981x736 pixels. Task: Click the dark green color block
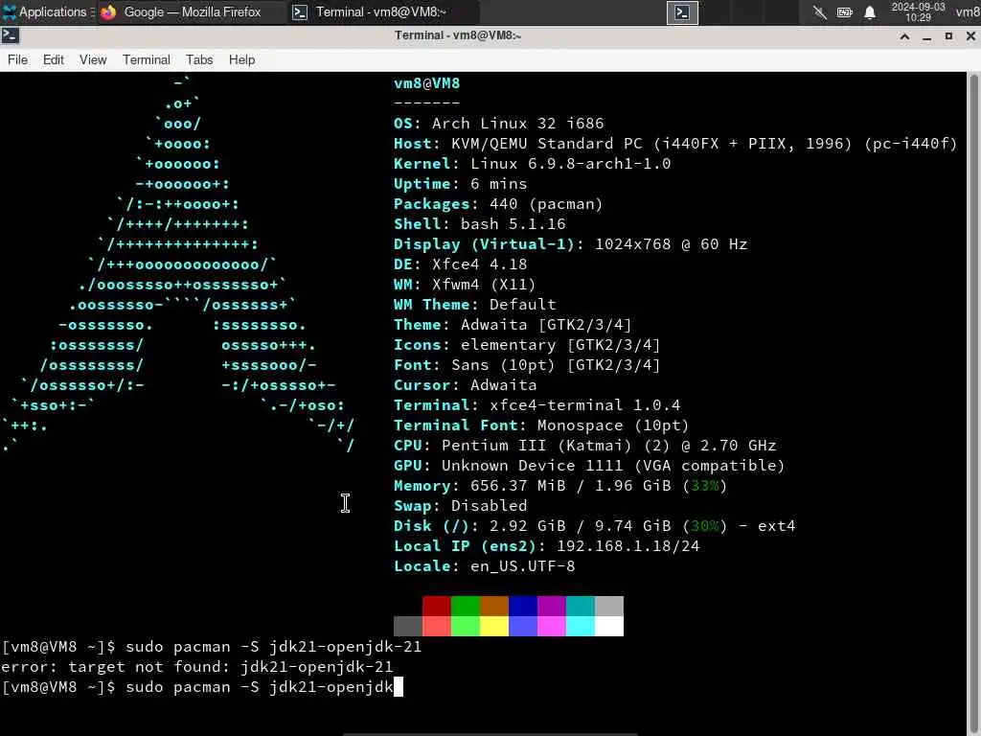(x=466, y=606)
